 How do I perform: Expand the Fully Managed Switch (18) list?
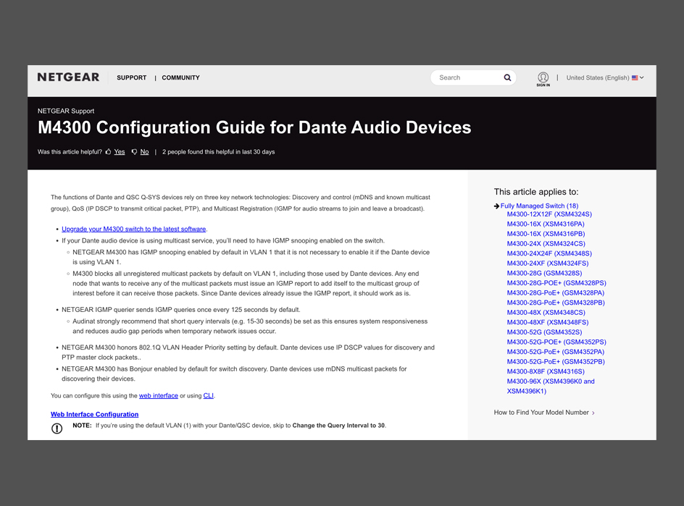click(539, 206)
